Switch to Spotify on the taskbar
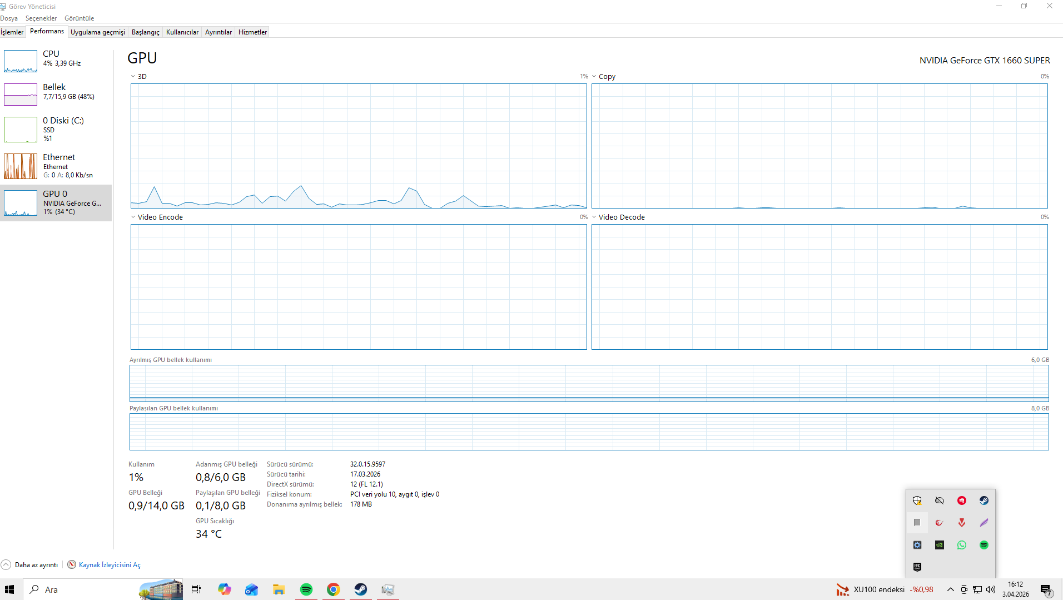The height and width of the screenshot is (600, 1063). [x=306, y=589]
